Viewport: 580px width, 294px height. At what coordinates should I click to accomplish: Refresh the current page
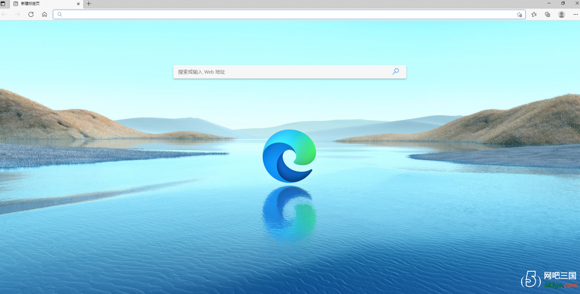click(31, 14)
